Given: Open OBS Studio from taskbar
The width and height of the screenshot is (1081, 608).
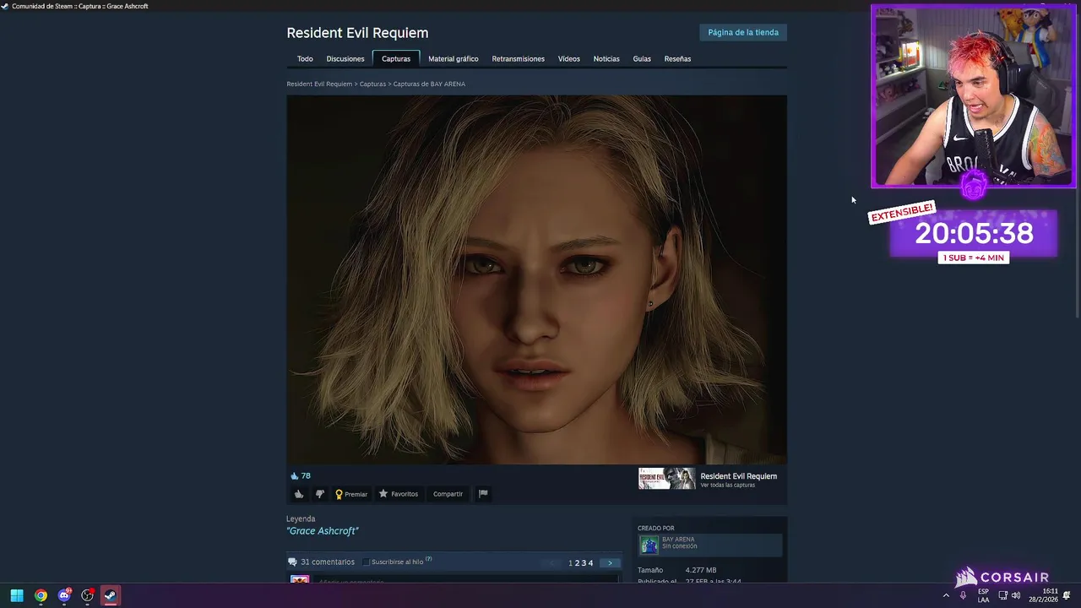Looking at the screenshot, I should [x=87, y=595].
